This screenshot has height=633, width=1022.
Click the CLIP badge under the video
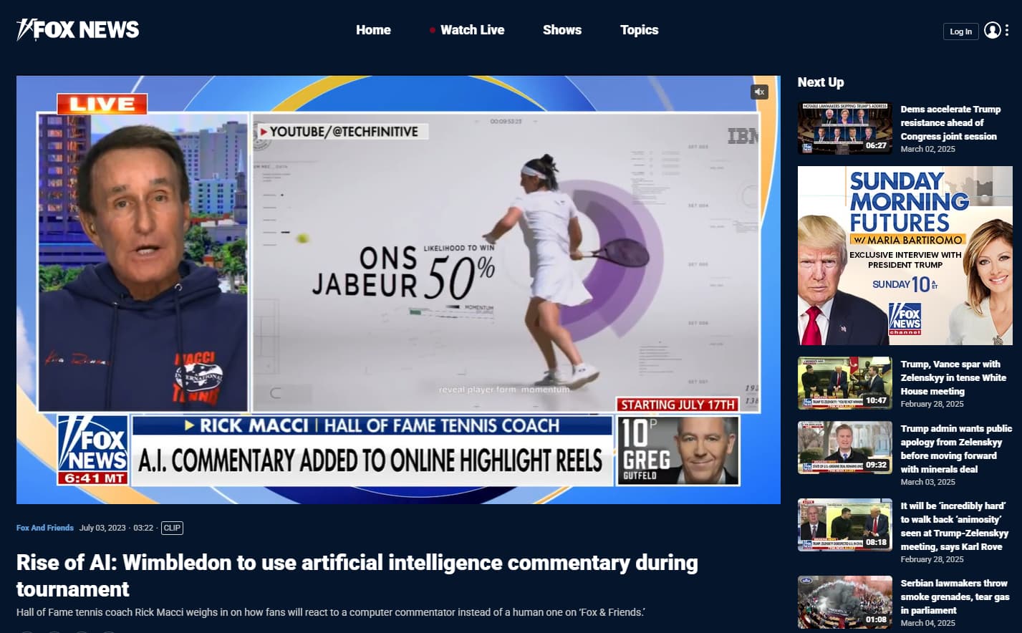pos(172,528)
